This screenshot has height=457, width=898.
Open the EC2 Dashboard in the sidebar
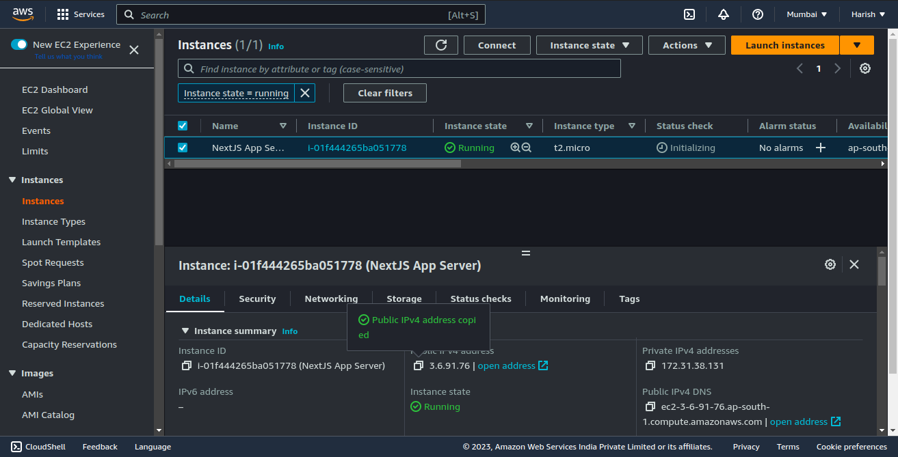pyautogui.click(x=55, y=89)
